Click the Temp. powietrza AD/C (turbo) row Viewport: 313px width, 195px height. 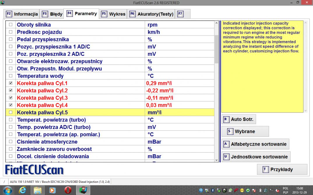pos(110,127)
